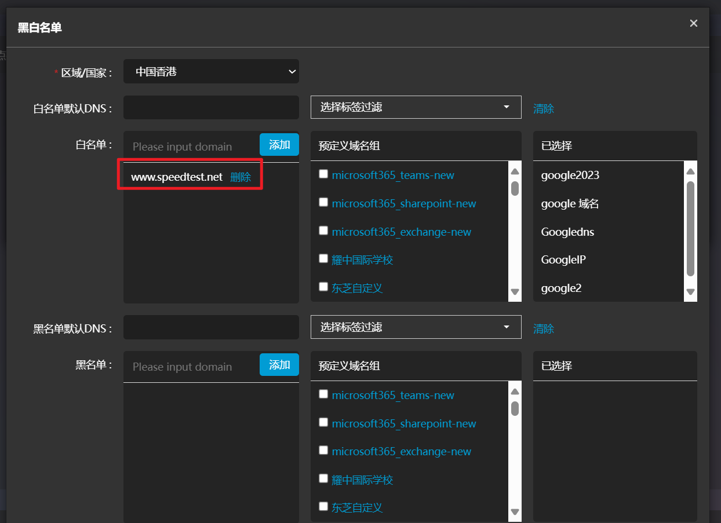Tick 东芝自定义 checkbox in the blacklist groups
721x523 pixels.
[323, 506]
